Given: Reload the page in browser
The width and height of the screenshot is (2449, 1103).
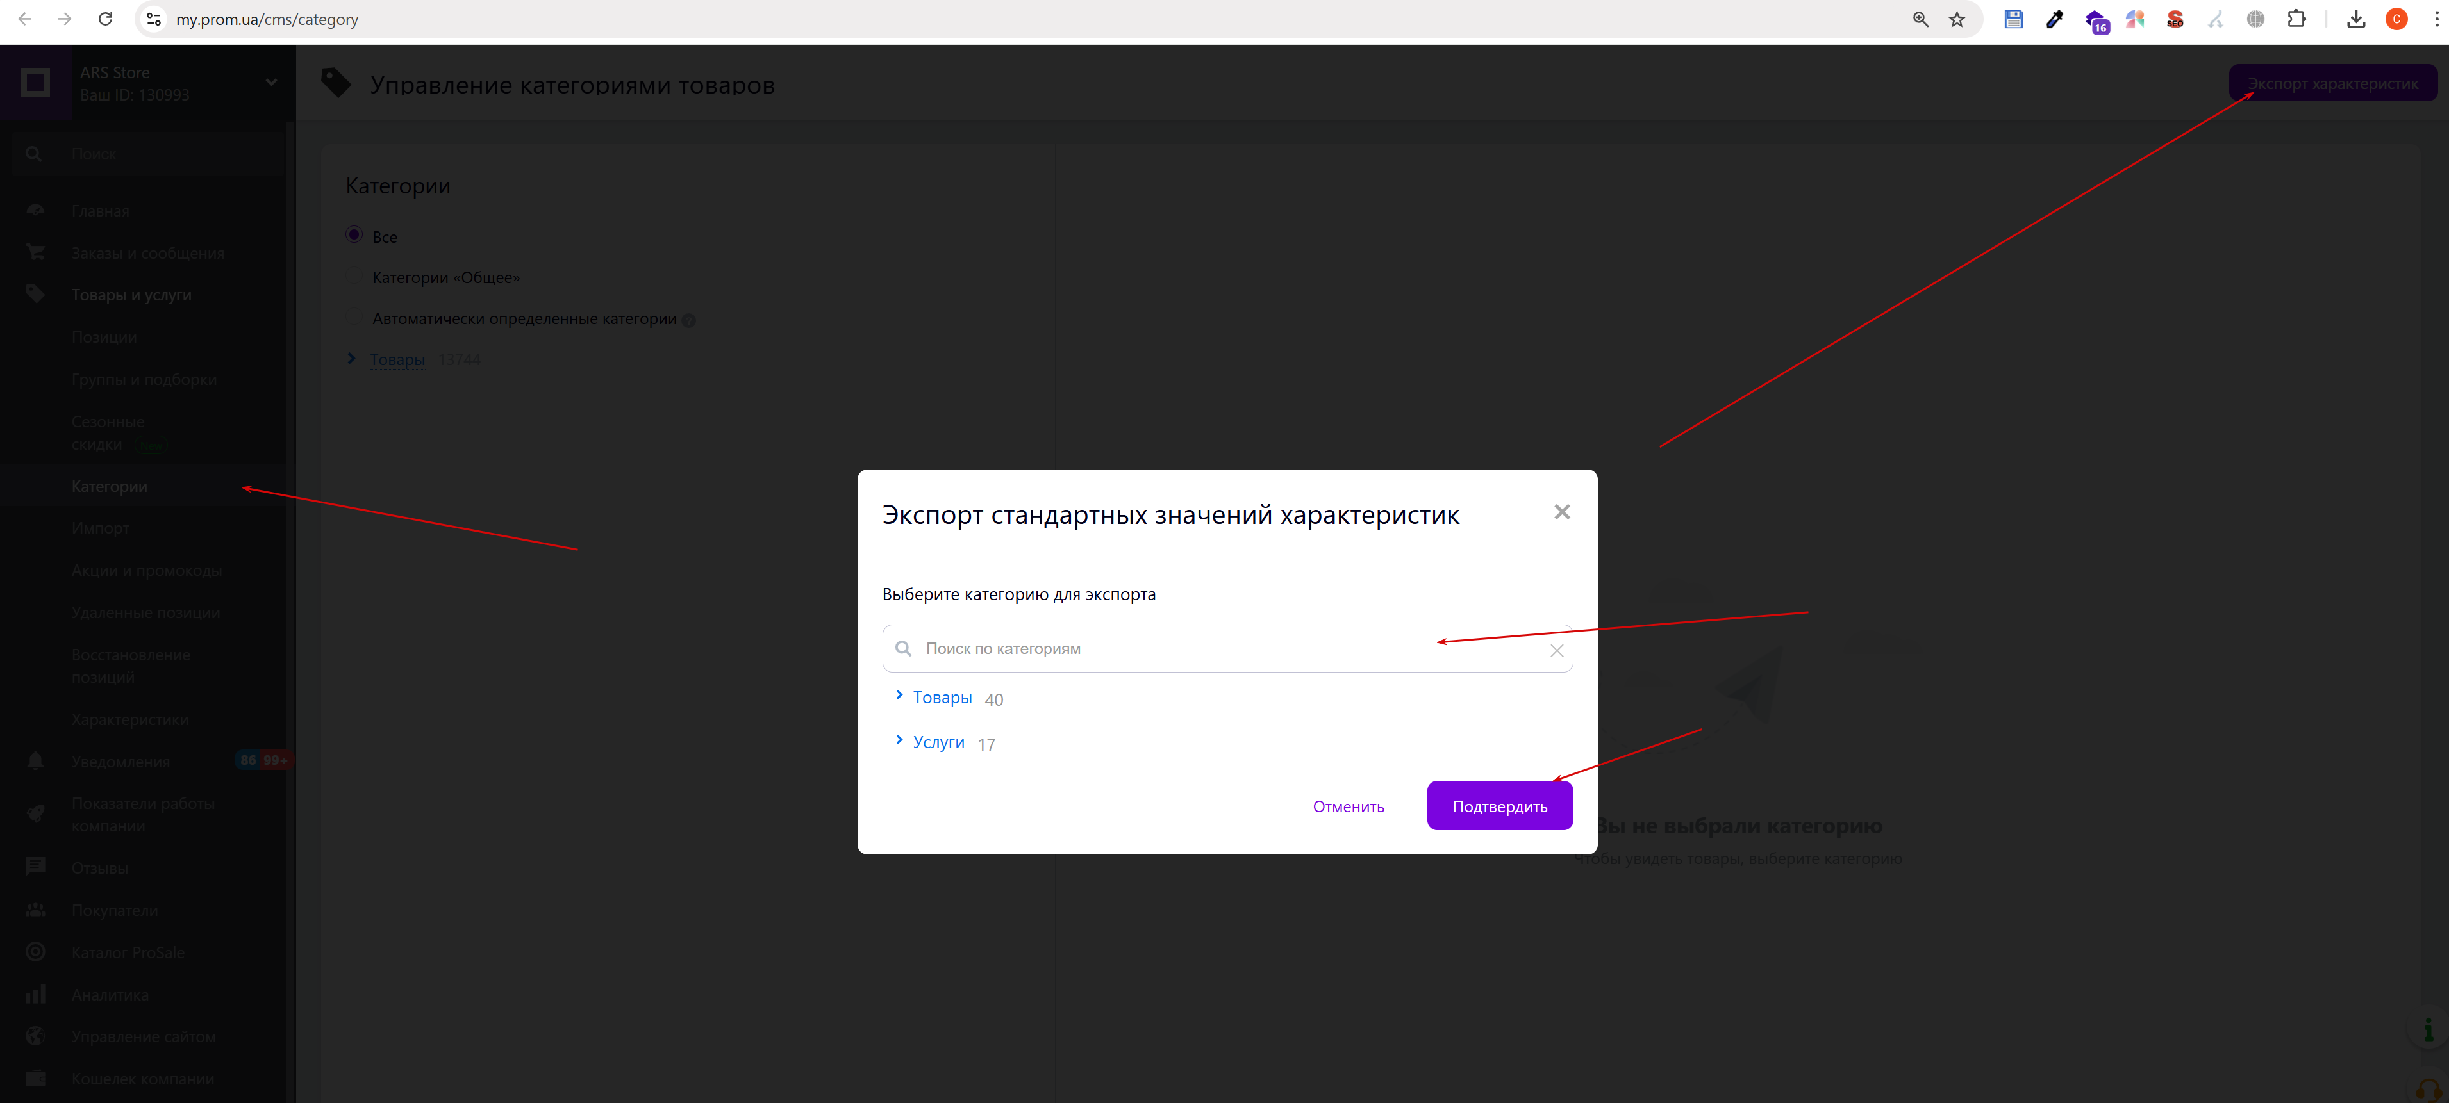Looking at the screenshot, I should point(106,19).
